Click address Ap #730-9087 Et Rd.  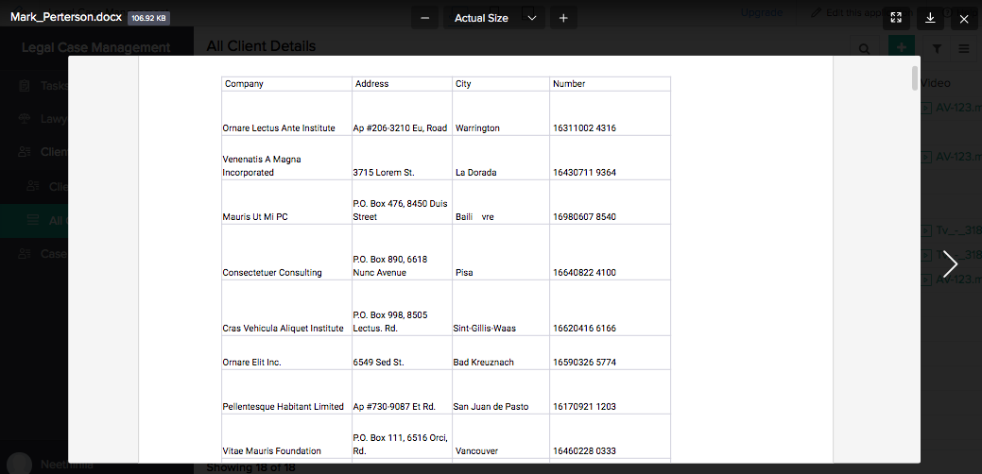point(394,406)
